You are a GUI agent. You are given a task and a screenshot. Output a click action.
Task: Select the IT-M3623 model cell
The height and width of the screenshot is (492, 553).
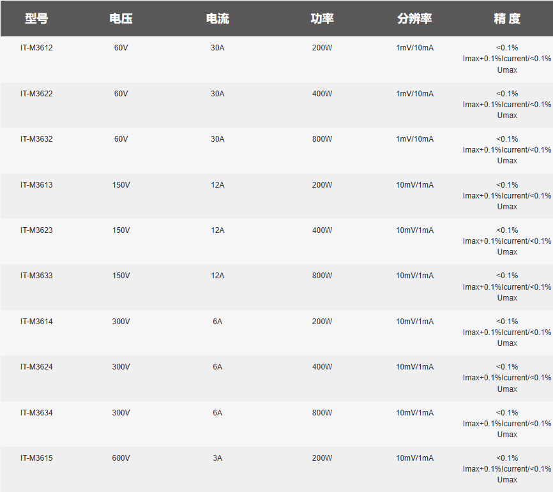click(36, 230)
